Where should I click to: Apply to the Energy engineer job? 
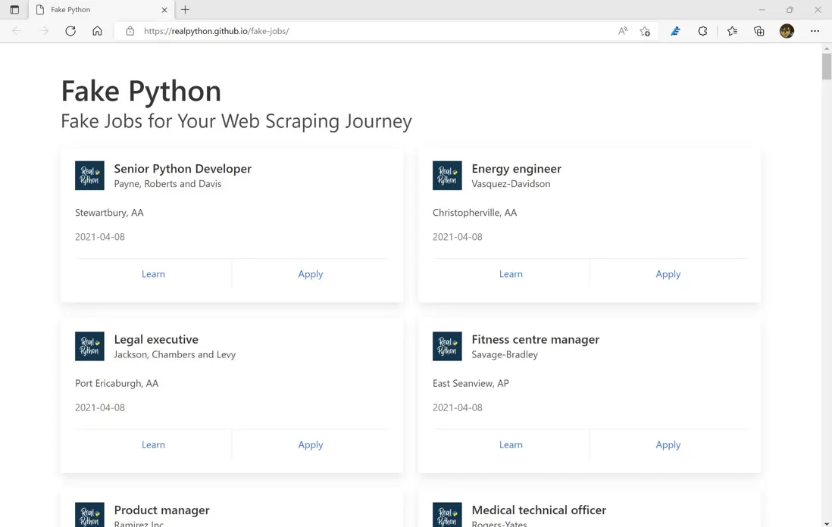pos(668,274)
